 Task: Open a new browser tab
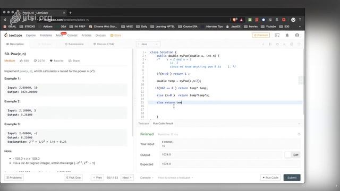(x=70, y=13)
